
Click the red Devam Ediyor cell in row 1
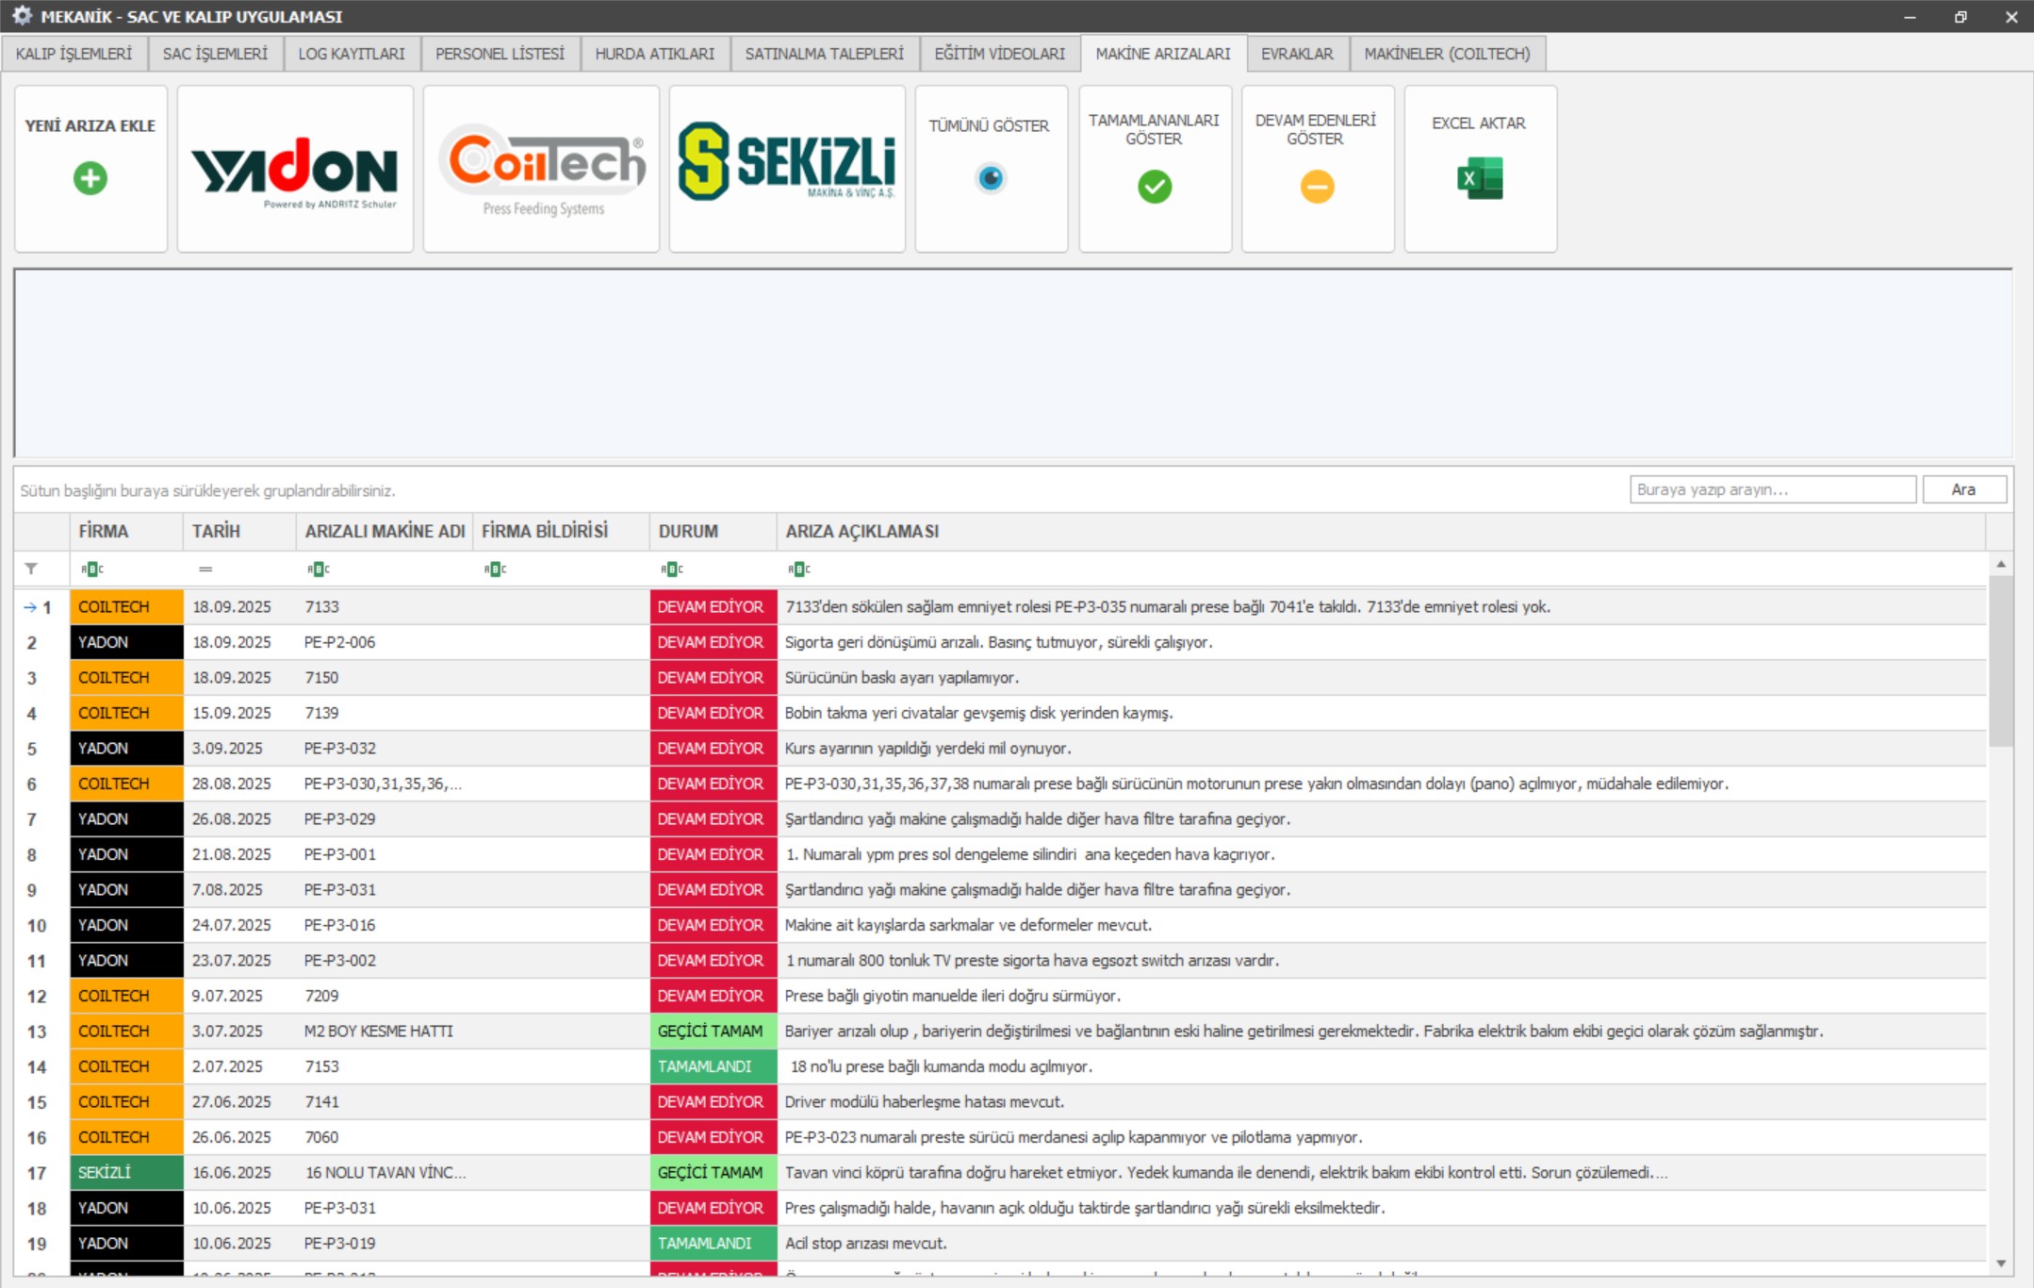click(x=712, y=607)
